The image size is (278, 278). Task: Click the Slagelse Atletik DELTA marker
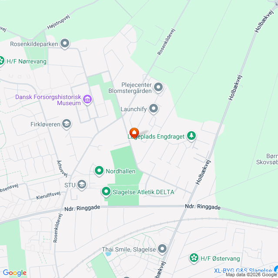click(106, 192)
